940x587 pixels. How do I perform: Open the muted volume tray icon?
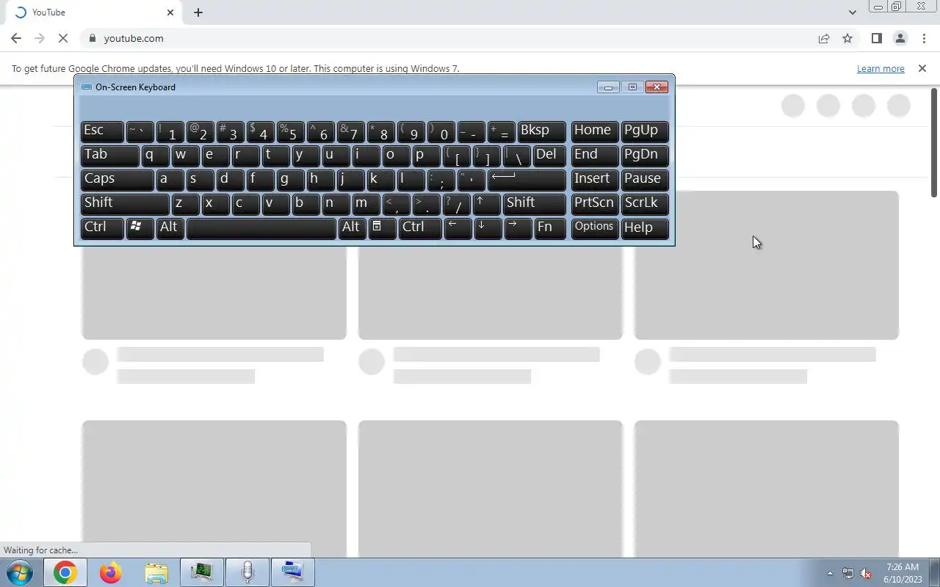point(866,573)
